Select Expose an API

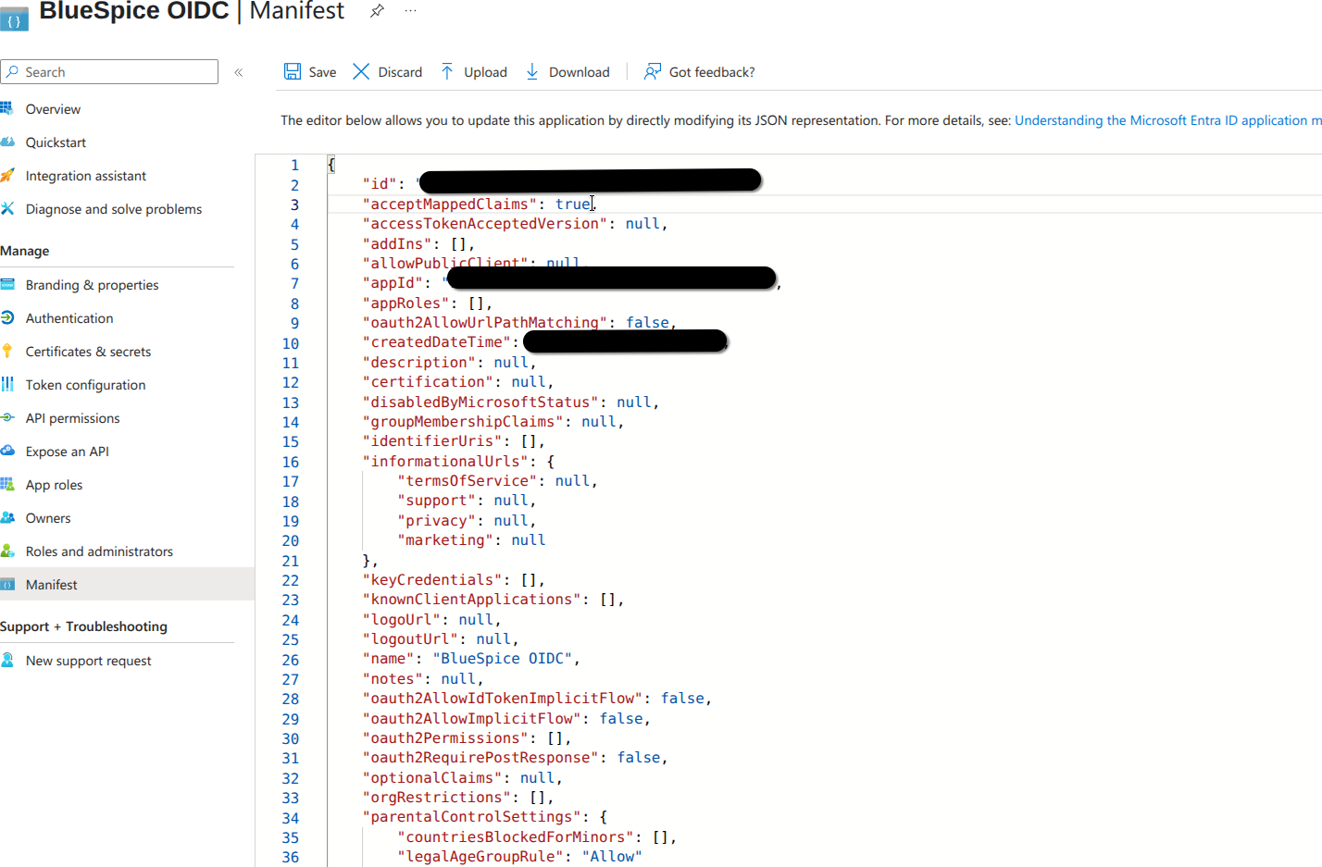pyautogui.click(x=67, y=452)
